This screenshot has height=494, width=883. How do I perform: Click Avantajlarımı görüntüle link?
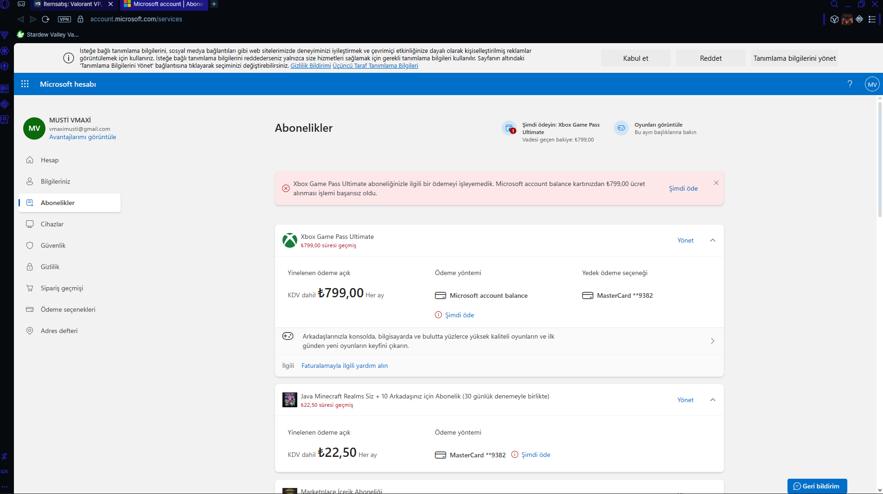(x=83, y=137)
